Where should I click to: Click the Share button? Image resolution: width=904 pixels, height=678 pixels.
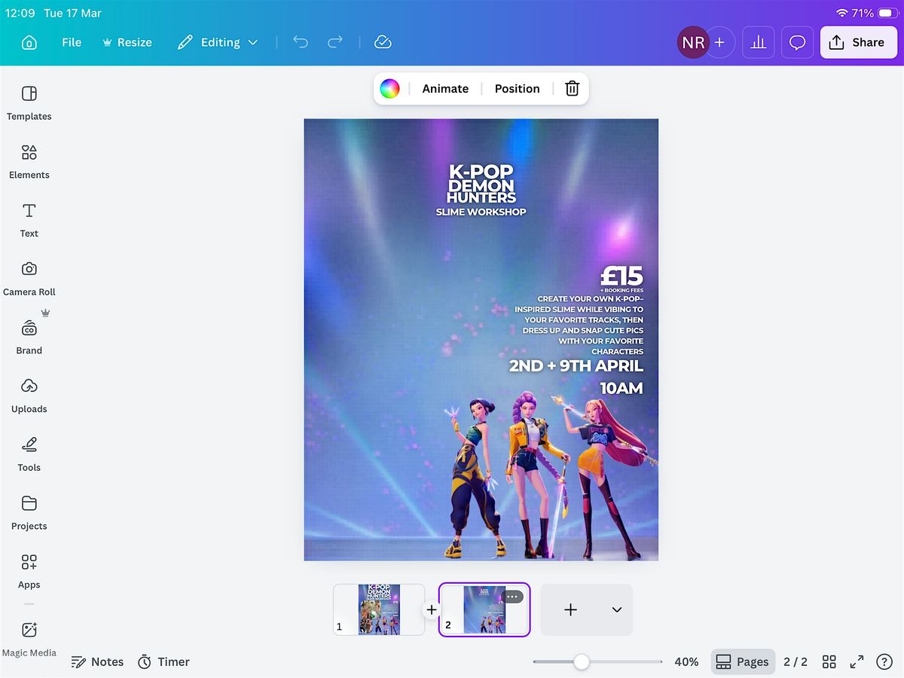(x=857, y=43)
